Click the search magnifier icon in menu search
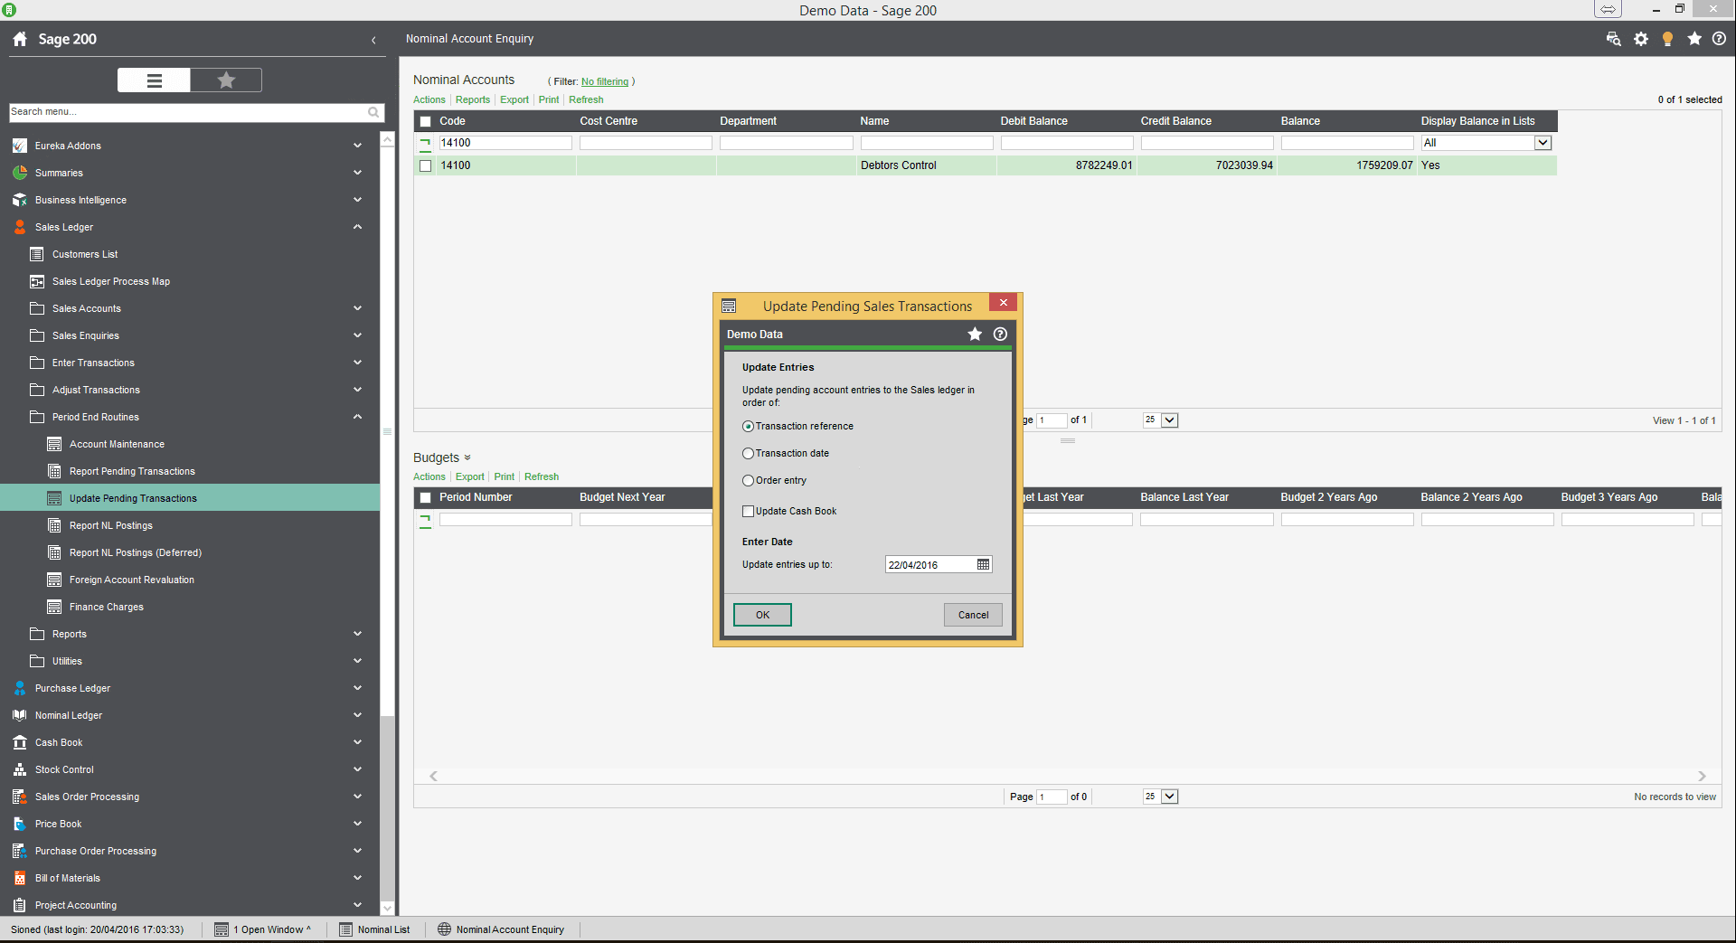Image resolution: width=1736 pixels, height=943 pixels. pos(373,112)
